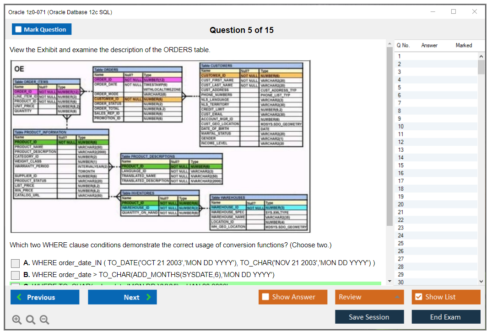Image resolution: width=492 pixels, height=336 pixels.
Task: Go to the Previous question
Action: [x=44, y=297]
